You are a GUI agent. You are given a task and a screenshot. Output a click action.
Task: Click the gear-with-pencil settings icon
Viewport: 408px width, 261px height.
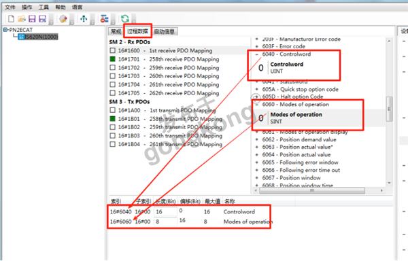(63, 19)
